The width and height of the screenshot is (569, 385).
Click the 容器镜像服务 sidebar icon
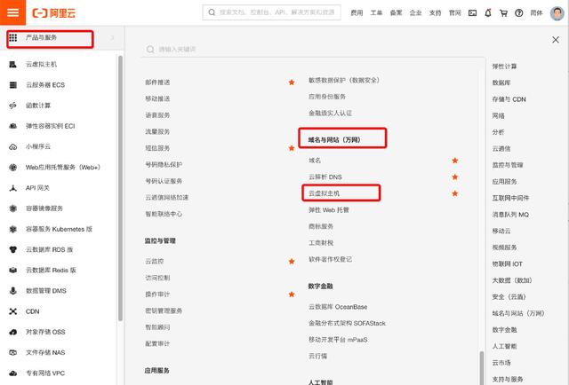pos(13,208)
